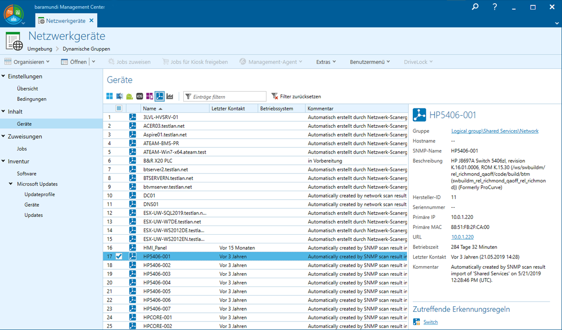Open Updateprofile under Microsoft Updates
Viewport: 562px width, 330px height.
click(40, 194)
